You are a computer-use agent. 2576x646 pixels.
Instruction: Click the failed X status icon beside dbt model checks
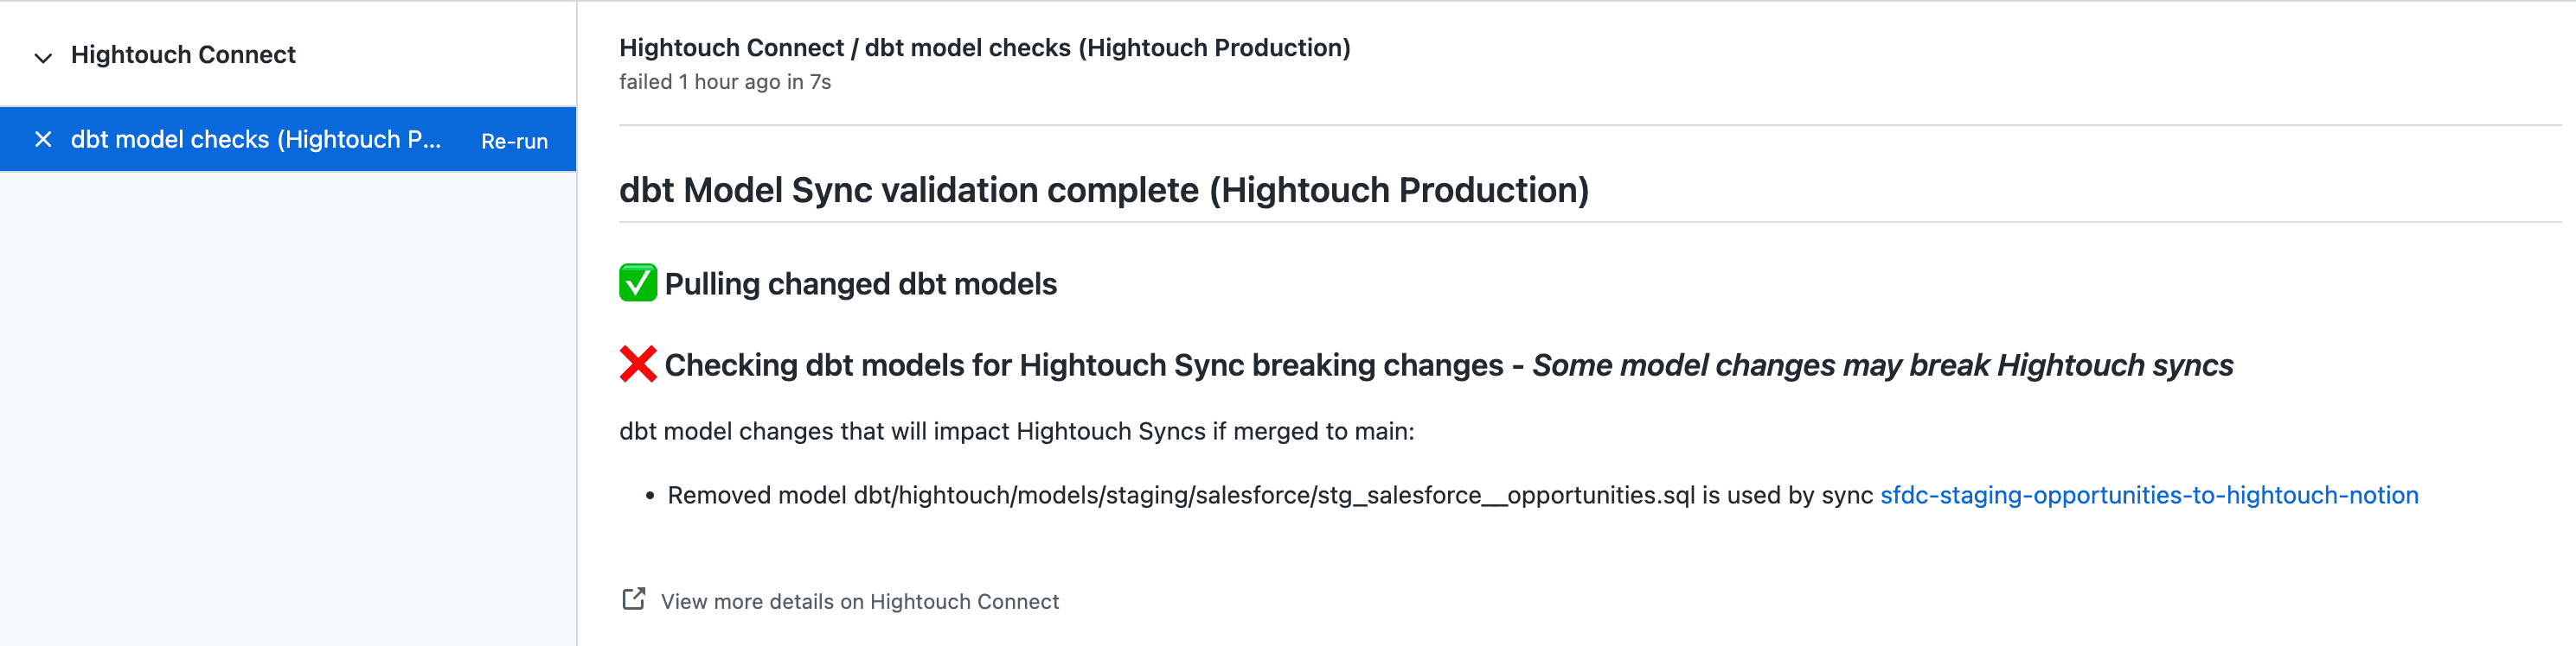[43, 140]
